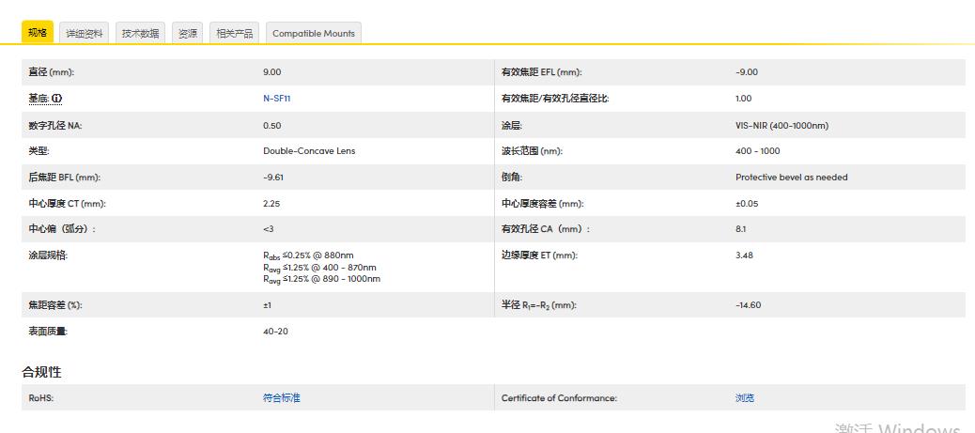
Task: Click the 3.48 edge thickness value
Action: tap(744, 255)
